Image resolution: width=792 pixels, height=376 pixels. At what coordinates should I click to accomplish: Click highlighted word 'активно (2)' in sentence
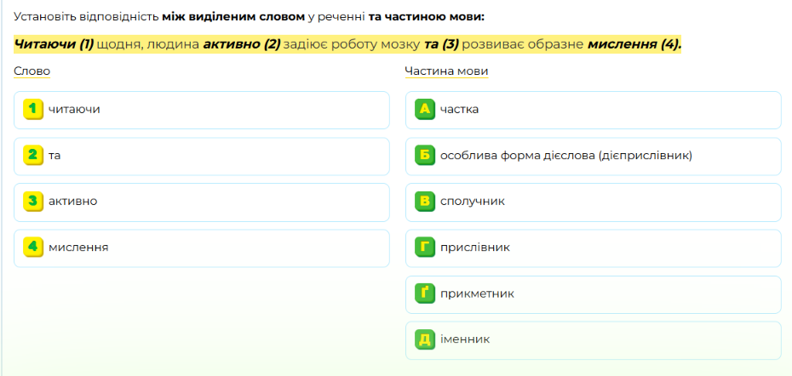point(242,44)
